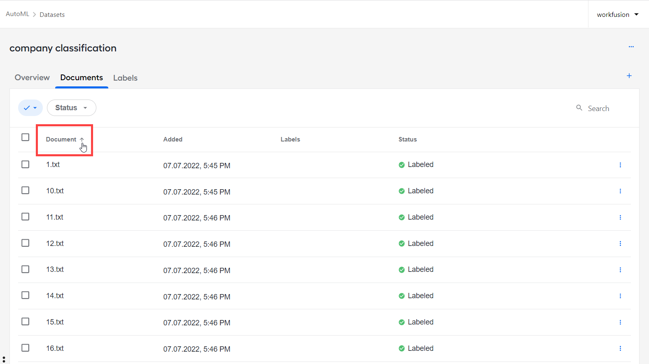Open document 10.txt
The width and height of the screenshot is (649, 364).
[55, 191]
